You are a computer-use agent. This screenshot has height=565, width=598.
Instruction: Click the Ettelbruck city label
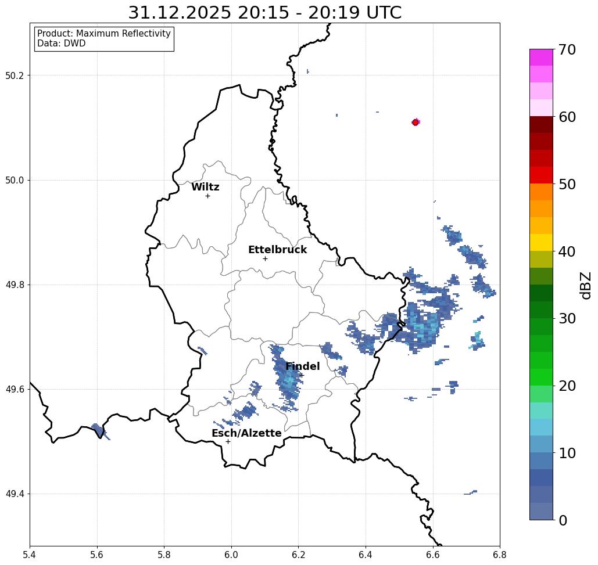(278, 250)
